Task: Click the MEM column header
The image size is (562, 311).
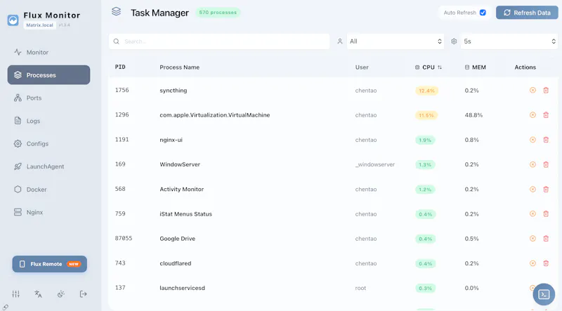Action: [x=476, y=67]
